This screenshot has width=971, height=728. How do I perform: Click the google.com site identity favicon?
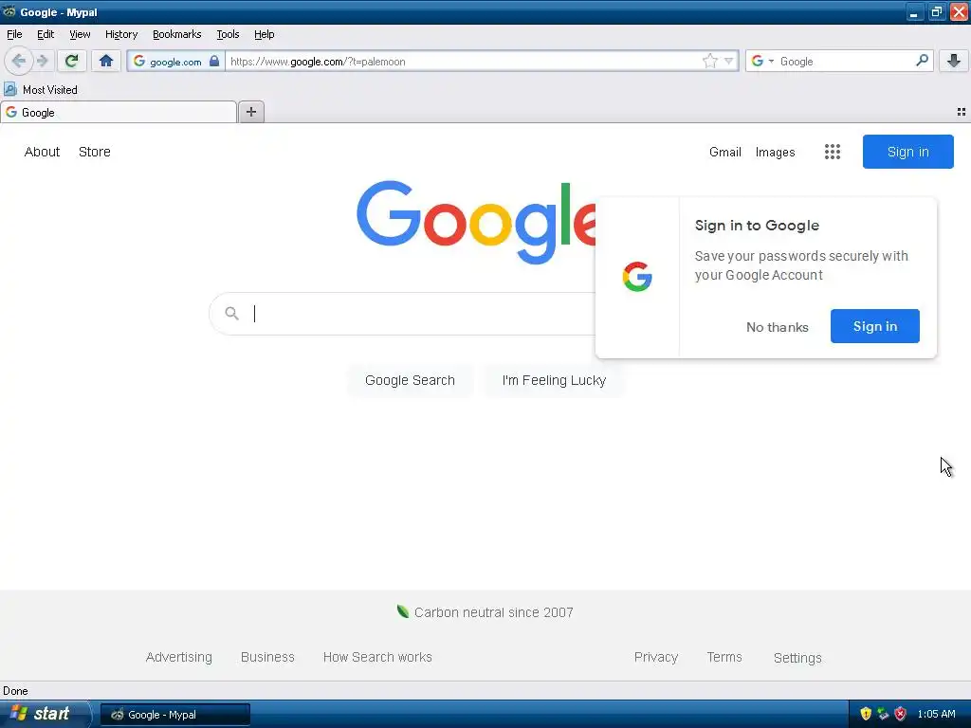(x=139, y=61)
